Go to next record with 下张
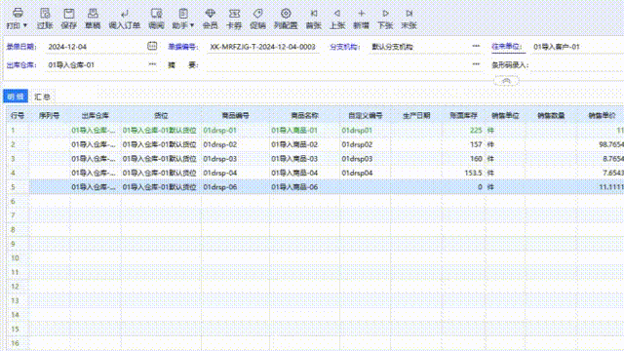The height and width of the screenshot is (351, 624). pyautogui.click(x=385, y=19)
